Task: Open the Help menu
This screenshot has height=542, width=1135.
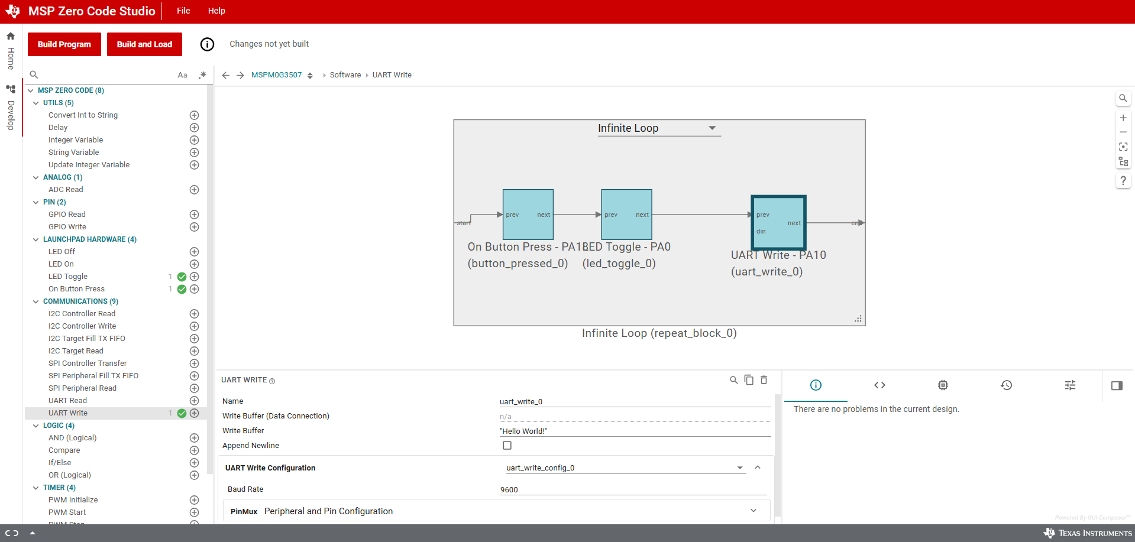Action: pyautogui.click(x=216, y=11)
